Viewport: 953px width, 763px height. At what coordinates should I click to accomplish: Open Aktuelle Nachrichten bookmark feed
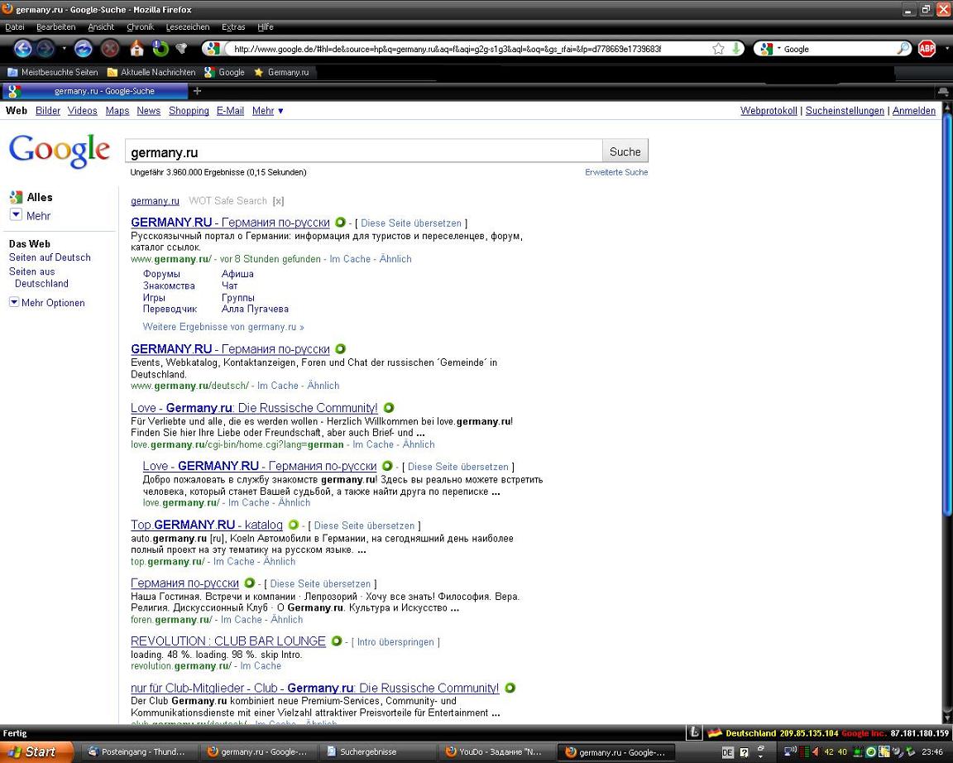(151, 72)
